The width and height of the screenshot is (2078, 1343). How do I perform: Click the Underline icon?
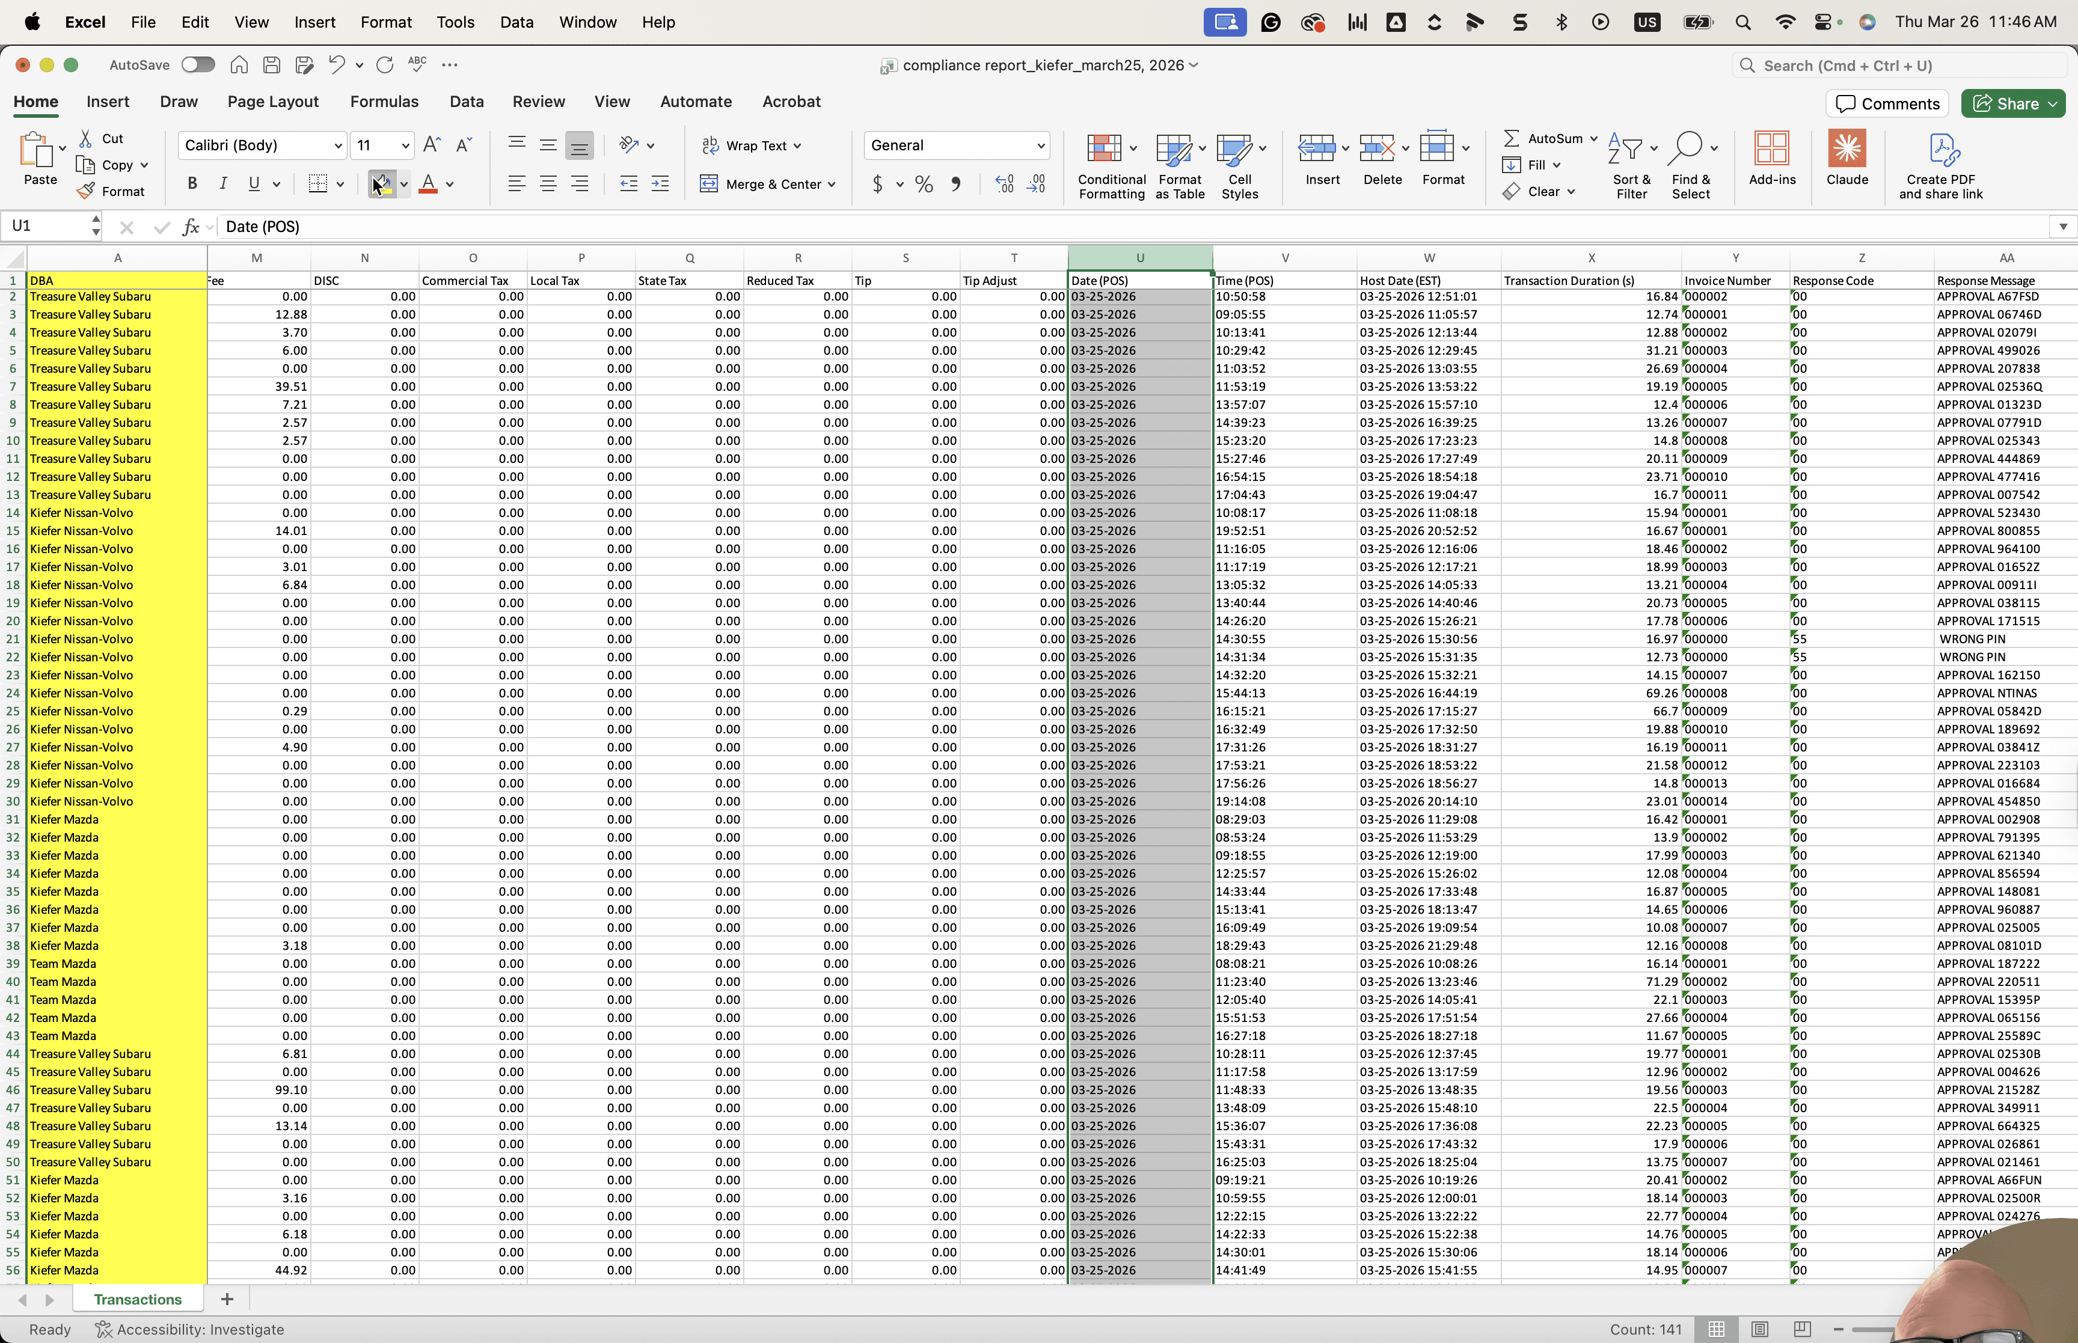tap(254, 183)
